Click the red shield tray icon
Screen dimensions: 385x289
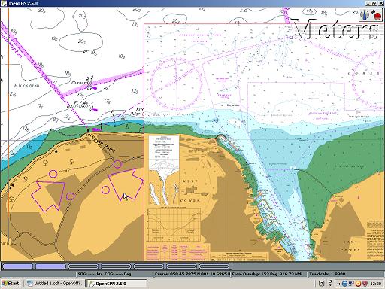tap(365, 284)
